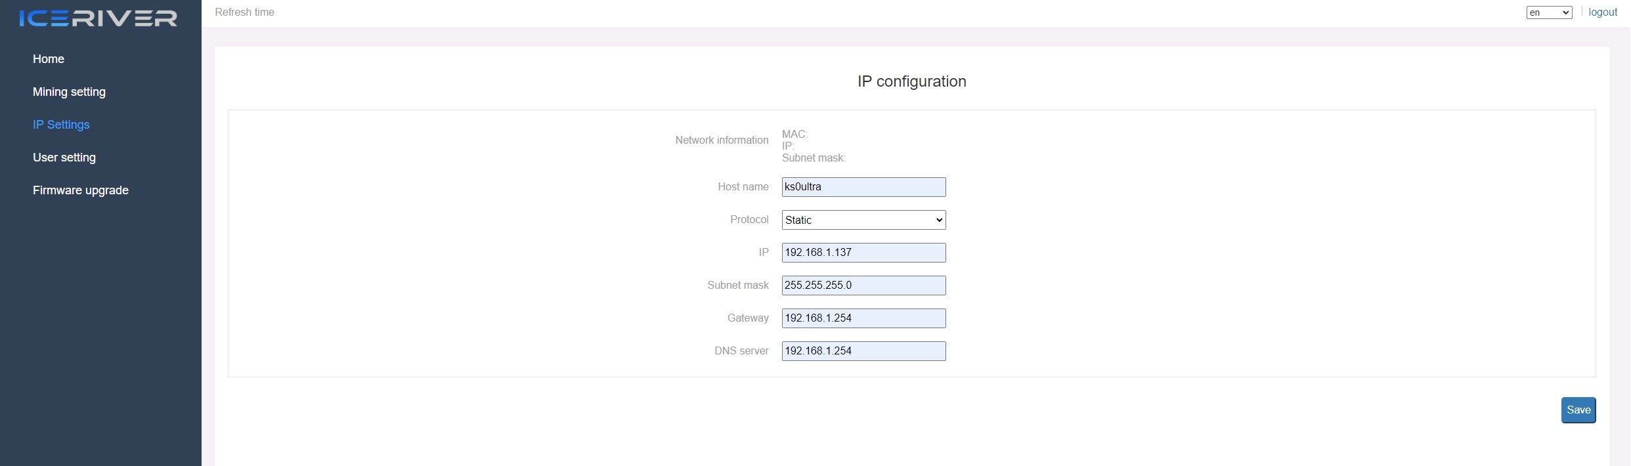Click the ICERIVER logo
The height and width of the screenshot is (466, 1631).
pyautogui.click(x=98, y=18)
